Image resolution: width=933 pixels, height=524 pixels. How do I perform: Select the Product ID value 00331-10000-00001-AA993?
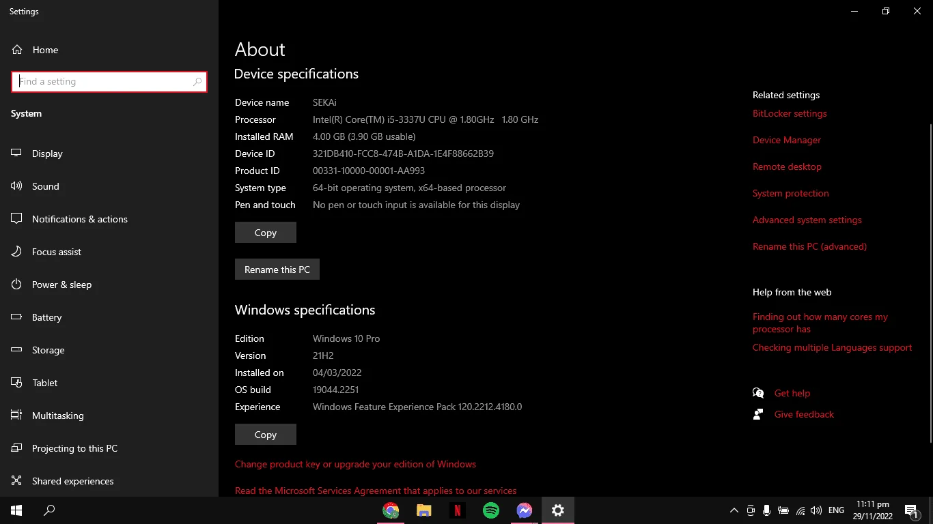coord(369,171)
